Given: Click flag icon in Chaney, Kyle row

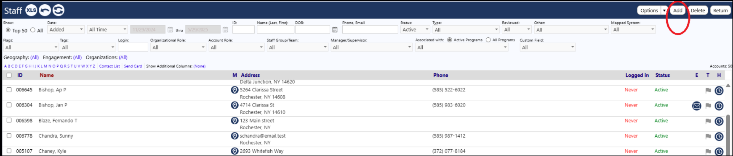Looking at the screenshot, I should coord(708,151).
